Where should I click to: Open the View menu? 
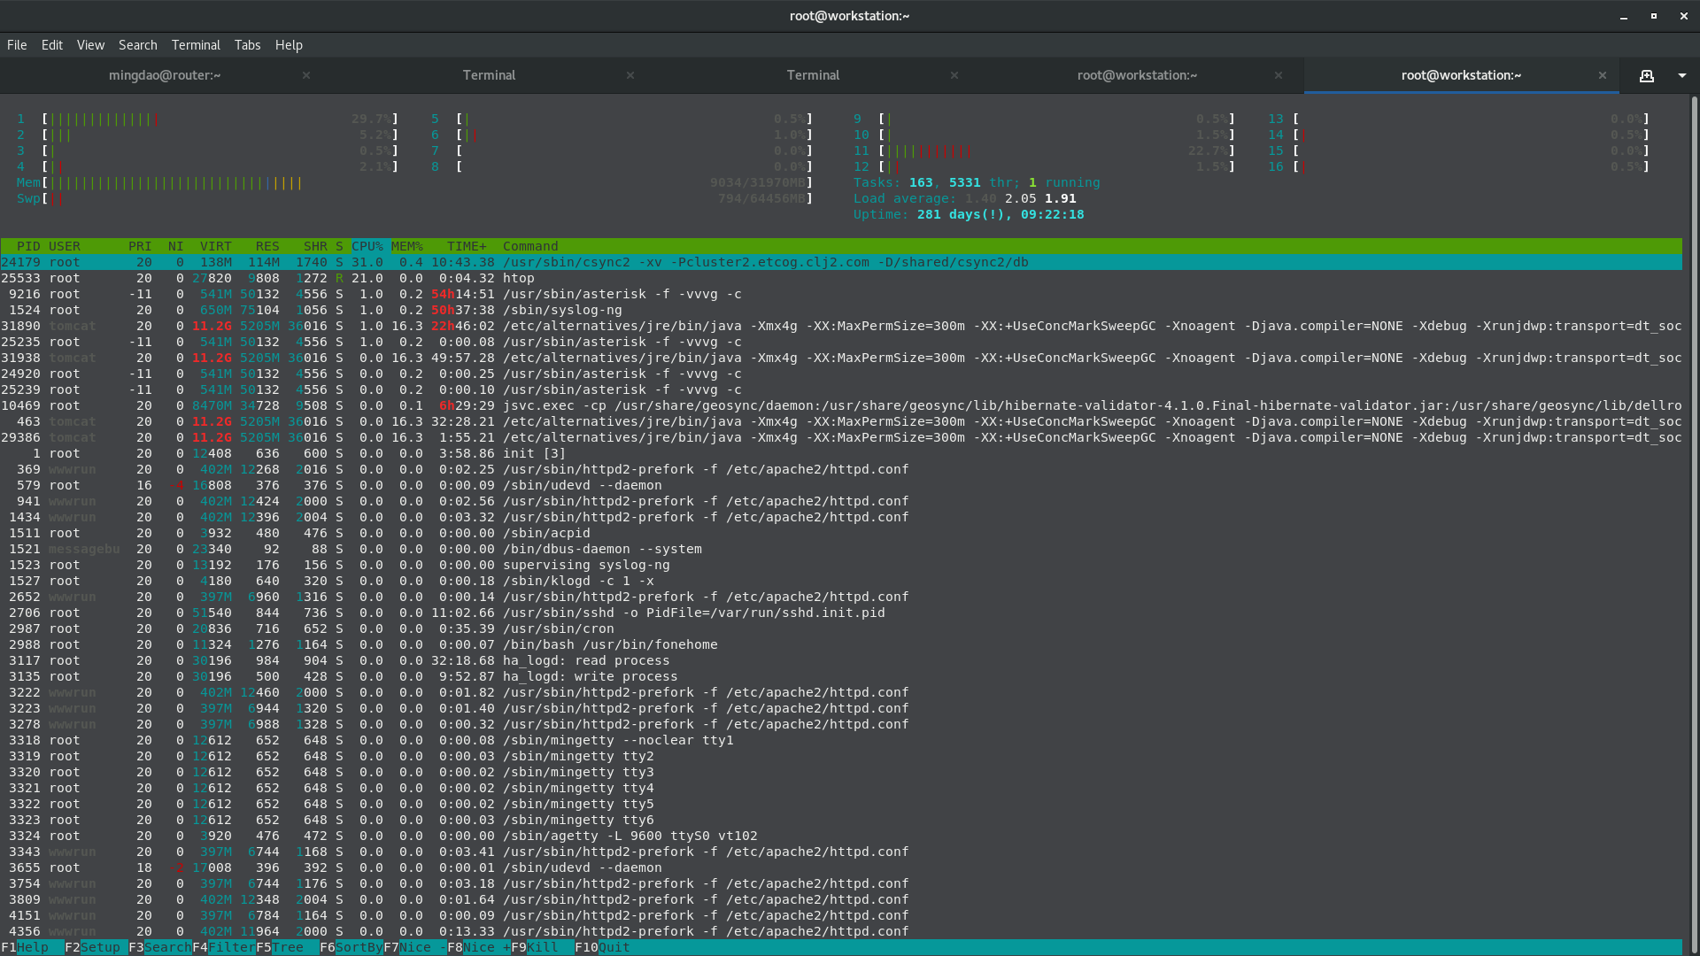click(90, 45)
